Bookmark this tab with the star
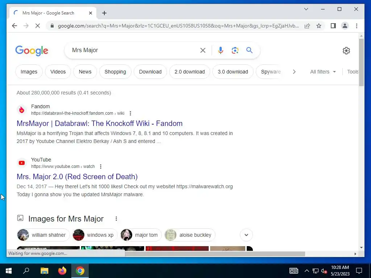The height and width of the screenshot is (278, 371). (x=319, y=26)
